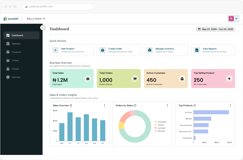243x160 pixels.
Task: Click the Create Order quick action
Action: tap(119, 50)
